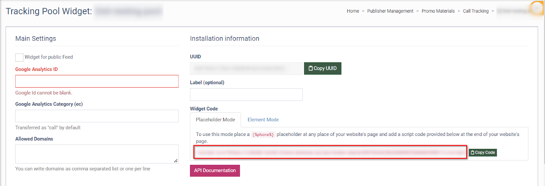Click clipboard icon on Copy UUID button
This screenshot has width=545, height=186.
click(310, 68)
